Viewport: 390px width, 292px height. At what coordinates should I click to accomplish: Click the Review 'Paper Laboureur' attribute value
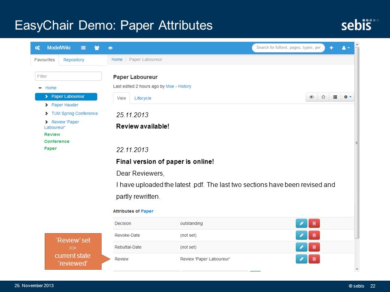(x=205, y=259)
